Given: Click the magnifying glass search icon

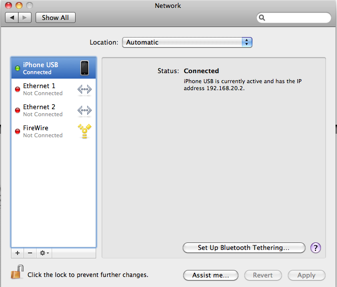Looking at the screenshot, I should 262,18.
